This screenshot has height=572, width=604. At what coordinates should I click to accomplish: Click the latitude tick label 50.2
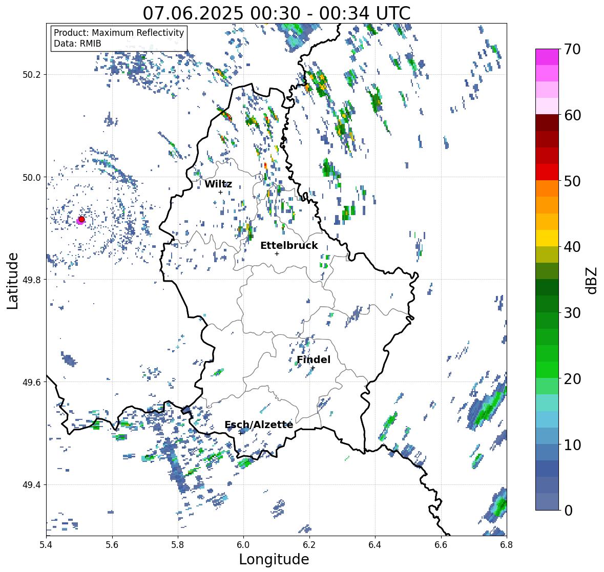tap(32, 75)
